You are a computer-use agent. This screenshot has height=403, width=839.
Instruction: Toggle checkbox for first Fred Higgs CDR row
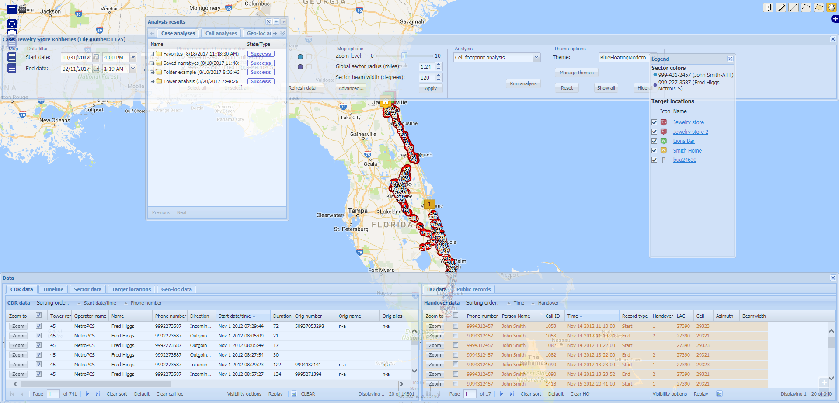38,326
